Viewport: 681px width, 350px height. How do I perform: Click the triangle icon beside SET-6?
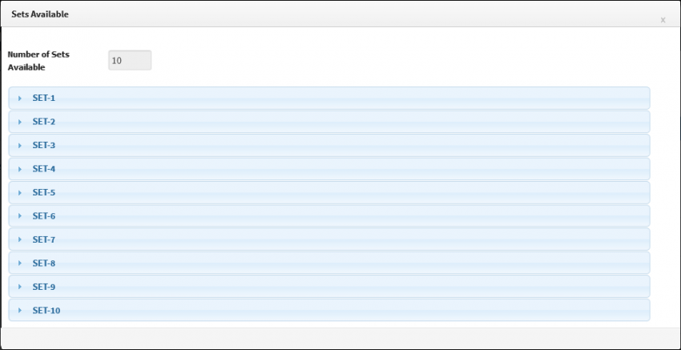point(20,216)
